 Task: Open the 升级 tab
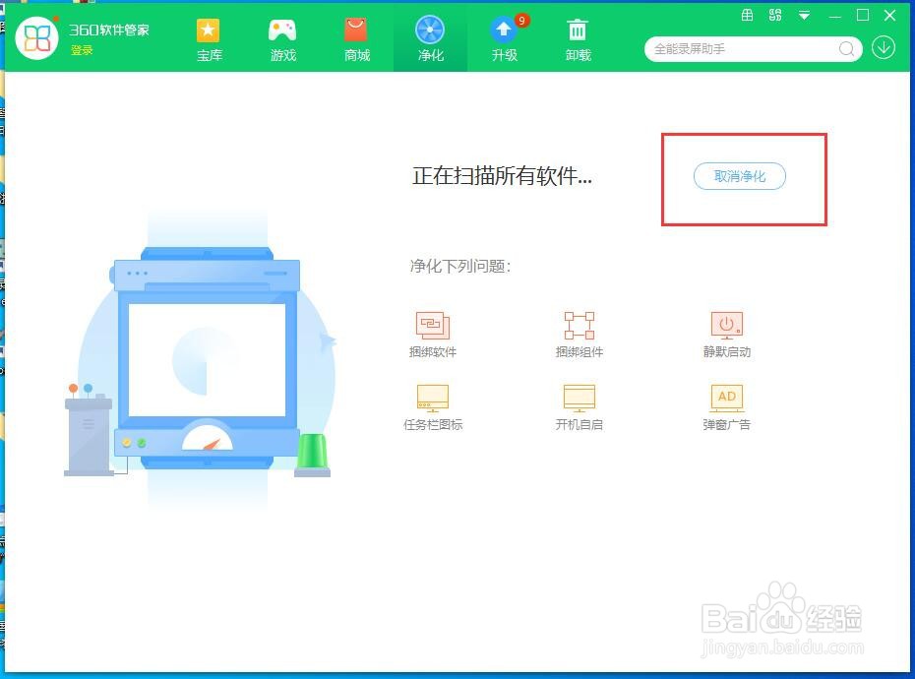[x=506, y=40]
